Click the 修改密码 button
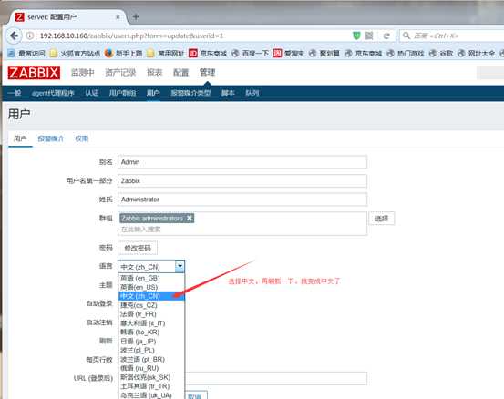 (x=138, y=248)
